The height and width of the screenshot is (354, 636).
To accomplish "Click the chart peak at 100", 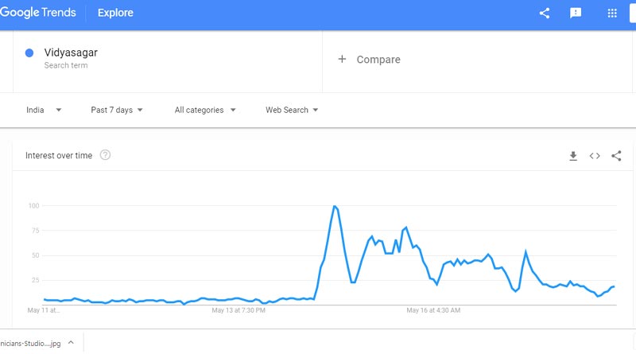I will [x=335, y=206].
